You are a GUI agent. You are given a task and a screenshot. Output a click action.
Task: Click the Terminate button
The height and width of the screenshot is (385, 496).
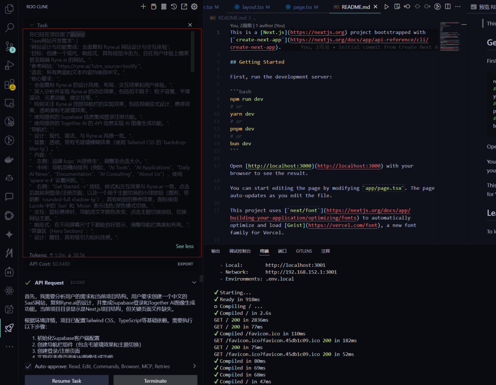point(155,380)
